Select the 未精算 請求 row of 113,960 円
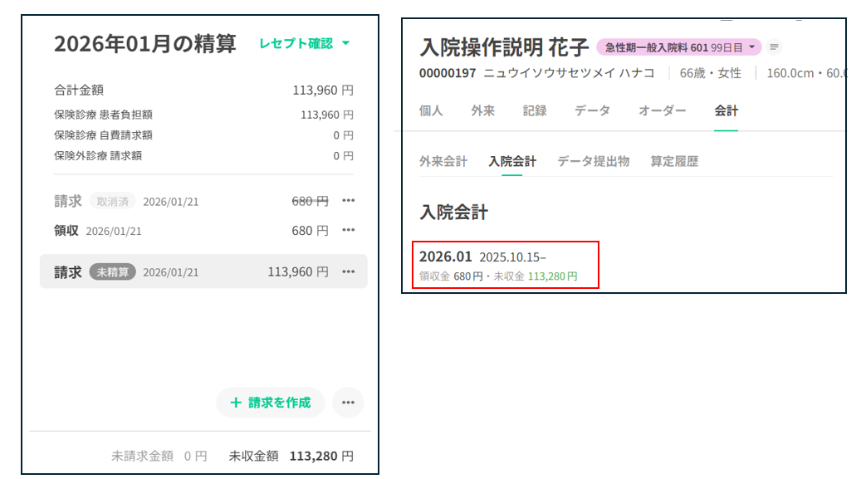This screenshot has width=861, height=479. pos(191,271)
